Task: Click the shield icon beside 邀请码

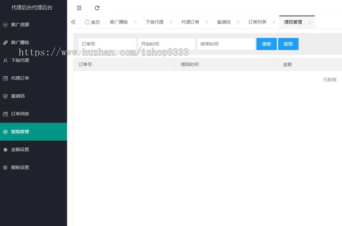Action: [5, 96]
